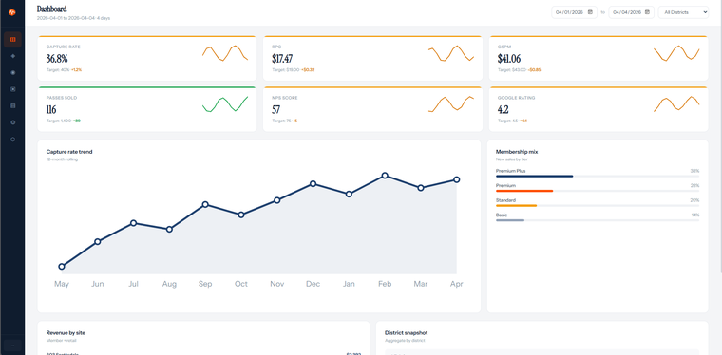This screenshot has height=355, width=722.
Task: Click the orange app logo in sidebar
Action: pos(12,12)
